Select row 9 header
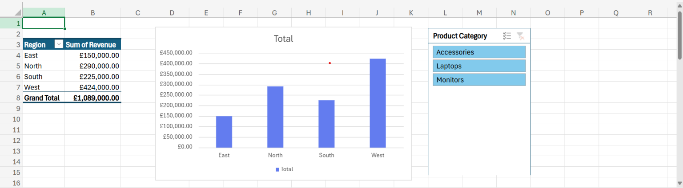683x188 pixels. (x=11, y=109)
